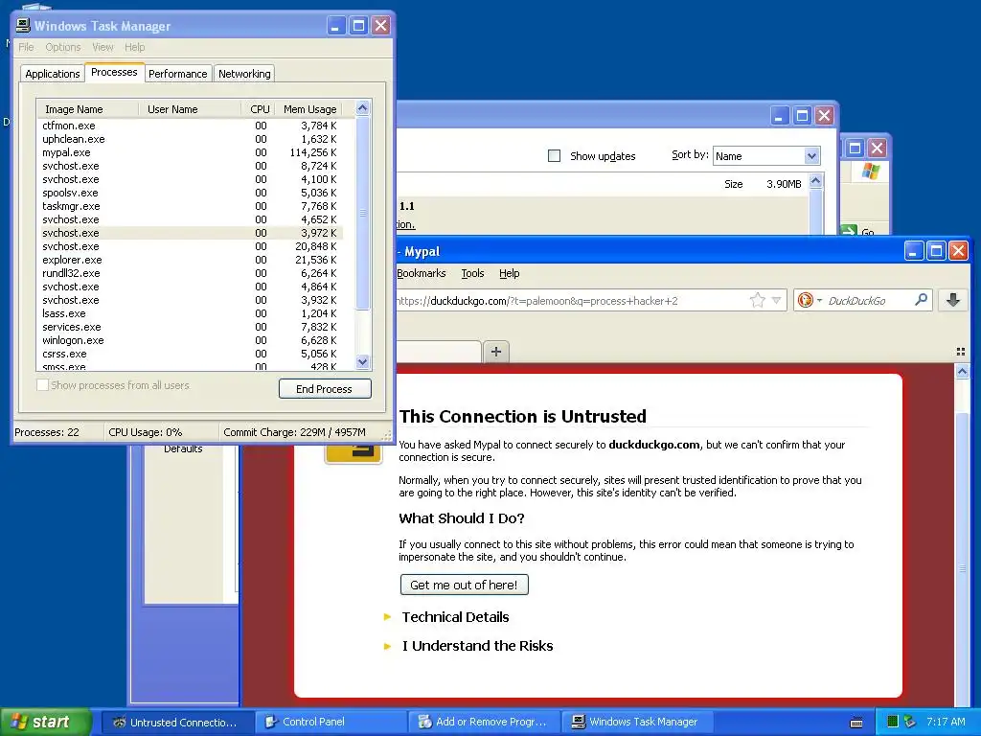Image resolution: width=981 pixels, height=736 pixels.
Task: Sort processes by User Name column
Action: tap(190, 109)
